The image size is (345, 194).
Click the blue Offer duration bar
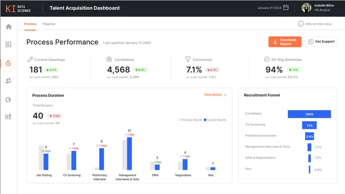click(157, 167)
